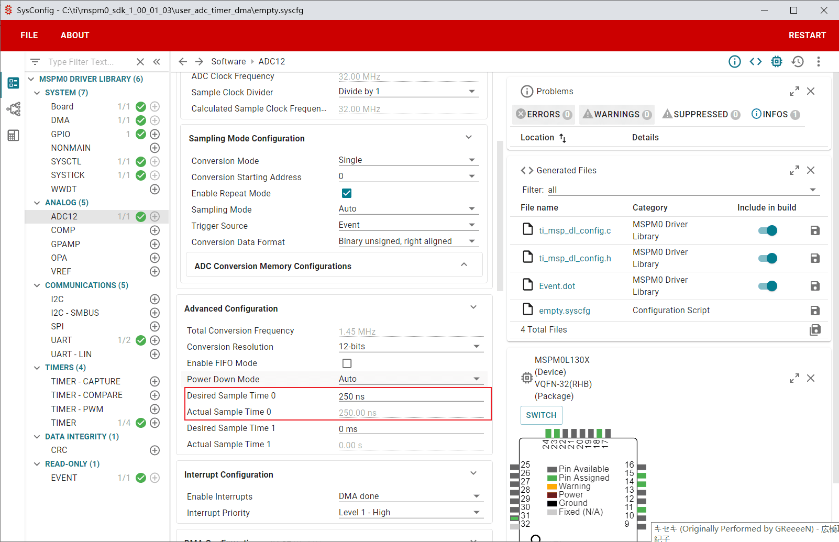Image resolution: width=839 pixels, height=542 pixels.
Task: Click the RESTART button
Action: coord(807,36)
